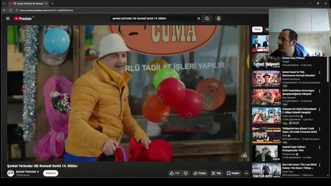Open options for Son Cadı Avcısı video

point(320,165)
